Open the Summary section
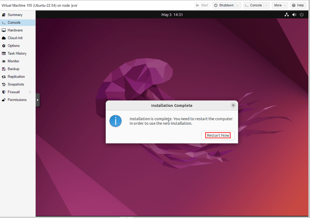 [x=18, y=15]
